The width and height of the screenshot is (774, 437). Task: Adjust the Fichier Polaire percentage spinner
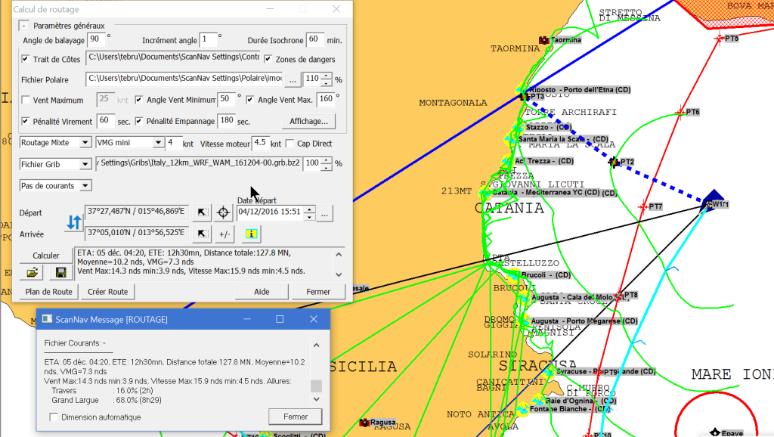pyautogui.click(x=327, y=79)
